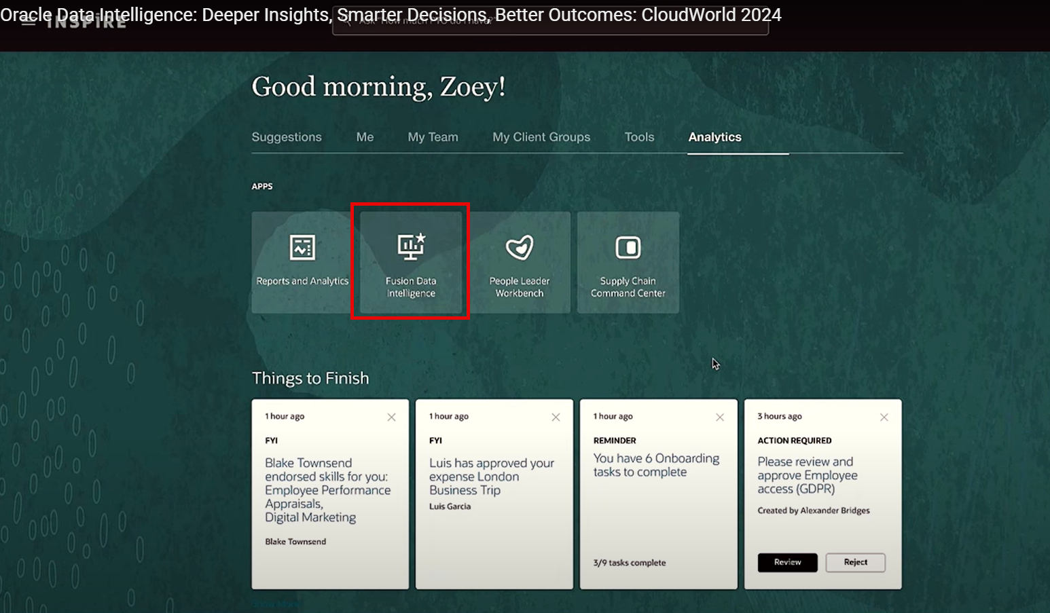Click the '3/9 tasks complete' text

630,563
